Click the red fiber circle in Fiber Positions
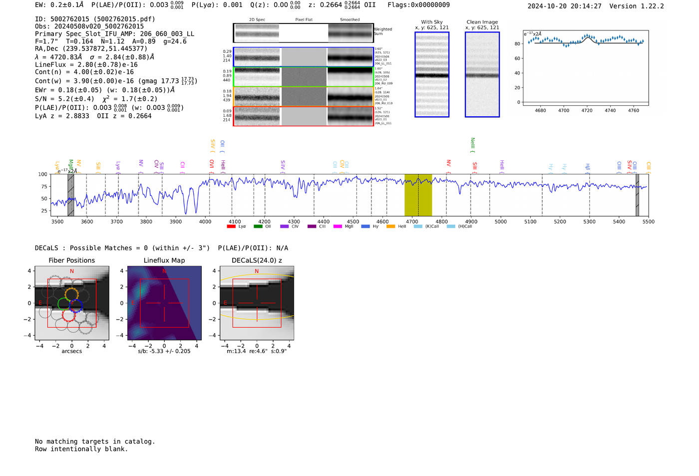 pos(69,314)
